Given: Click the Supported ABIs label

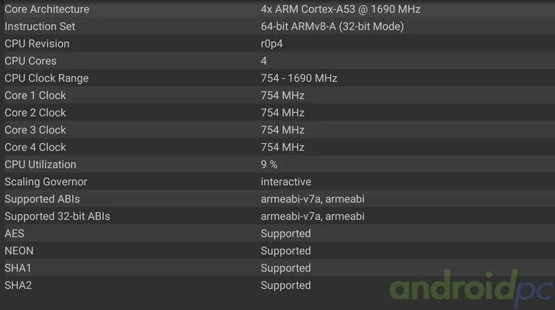Looking at the screenshot, I should (42, 199).
